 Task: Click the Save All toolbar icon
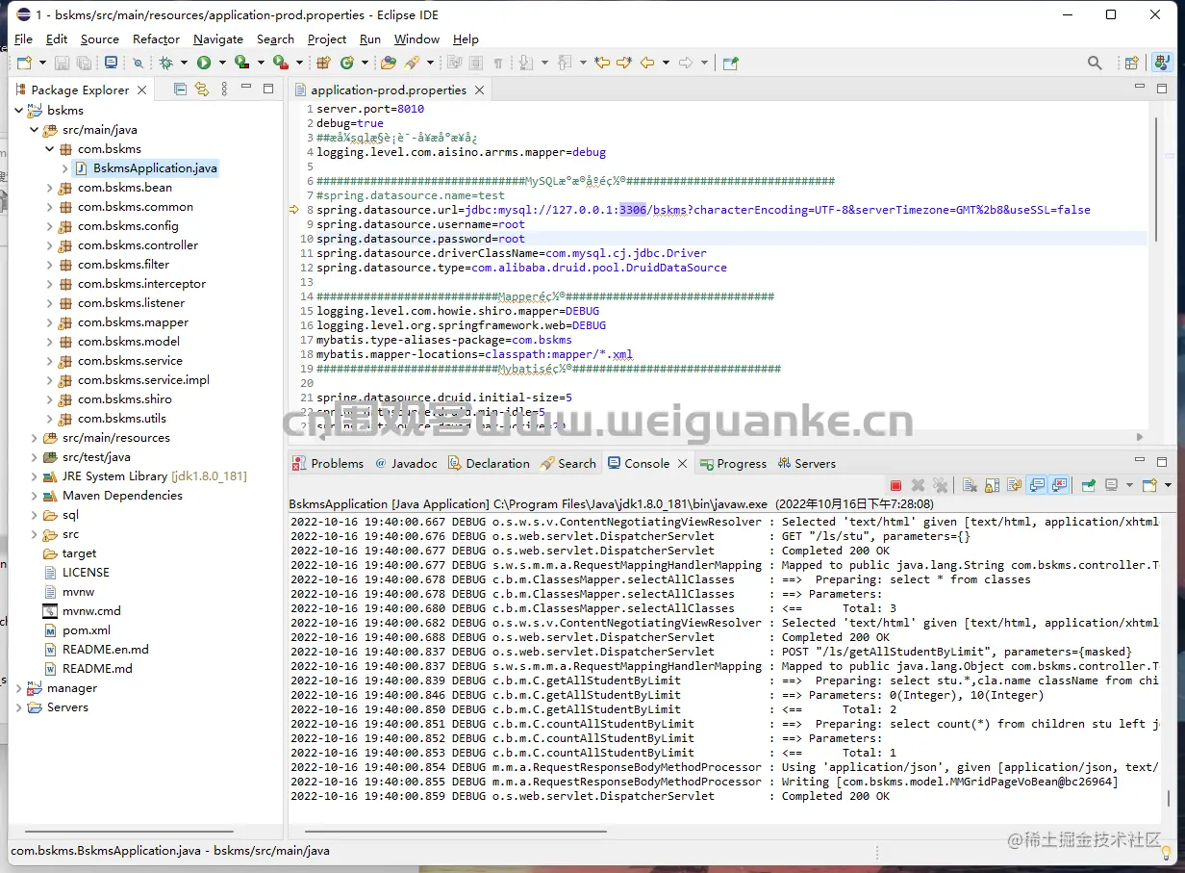(84, 63)
